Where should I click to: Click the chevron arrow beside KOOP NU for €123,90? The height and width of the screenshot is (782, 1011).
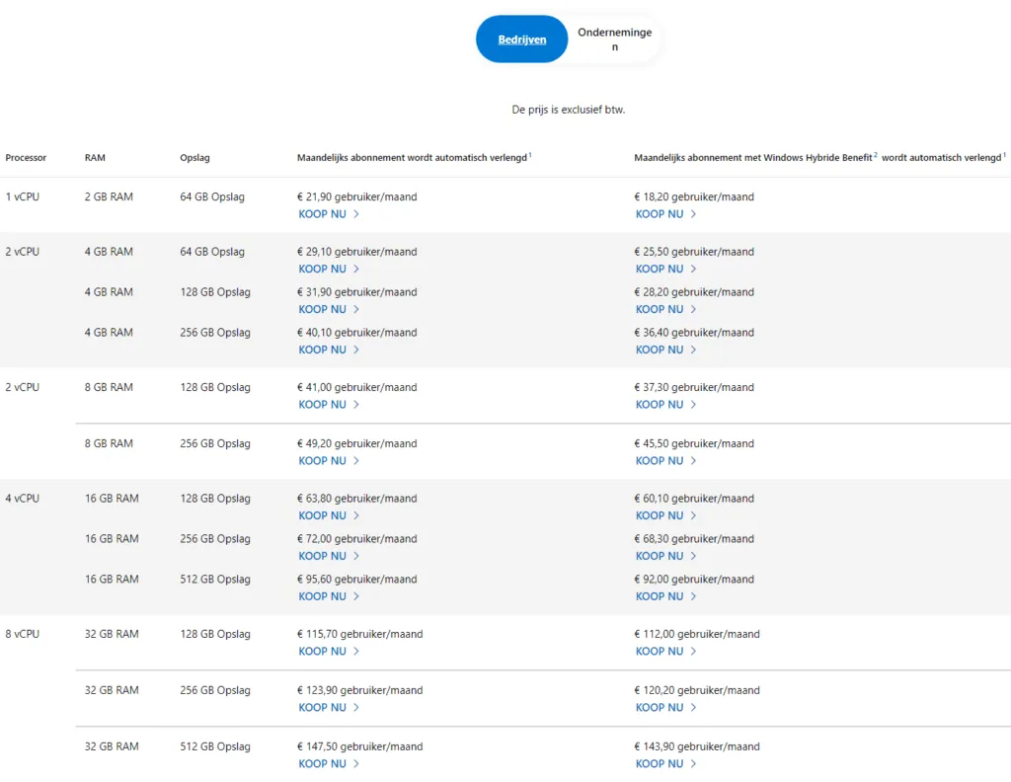(356, 708)
